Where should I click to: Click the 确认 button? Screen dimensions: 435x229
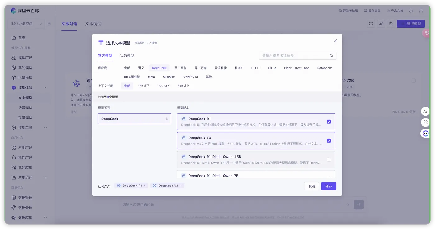(329, 186)
